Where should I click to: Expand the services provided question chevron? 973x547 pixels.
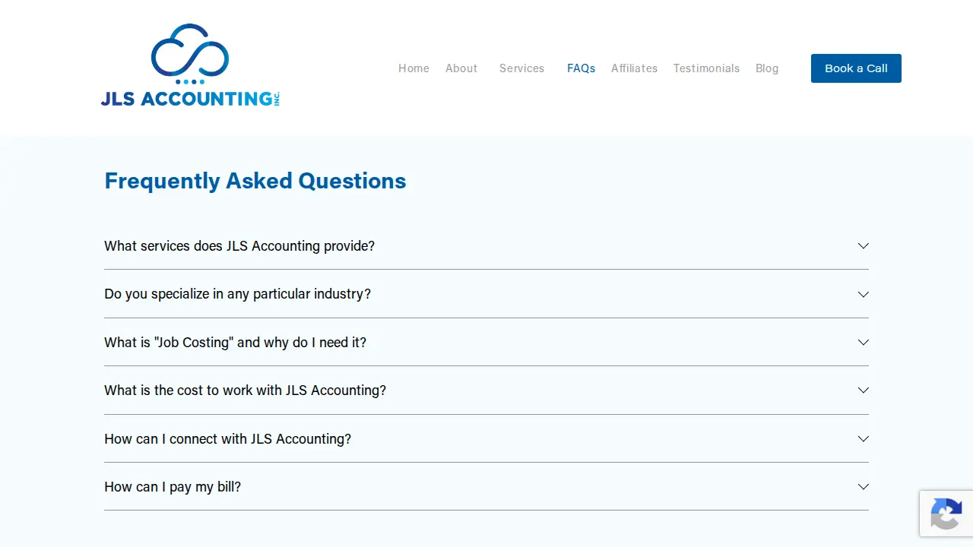click(x=863, y=246)
